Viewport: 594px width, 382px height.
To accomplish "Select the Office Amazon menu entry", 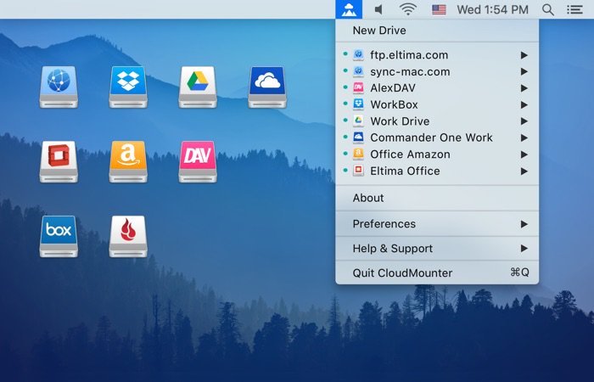I will 437,154.
